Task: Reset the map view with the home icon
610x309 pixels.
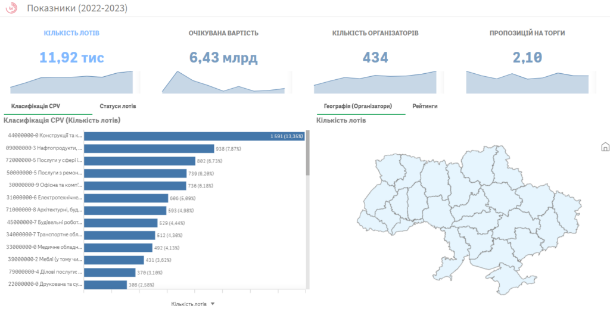Action: pos(605,146)
